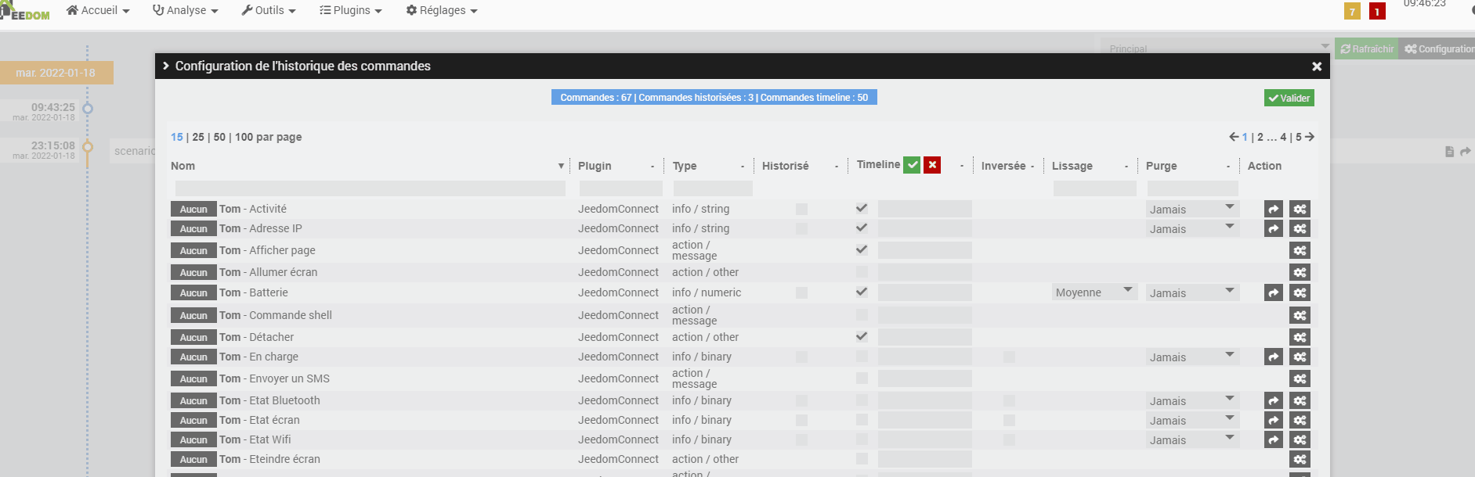
Task: Click share arrow icon for Tom - Etat Bluetooth
Action: click(x=1274, y=400)
